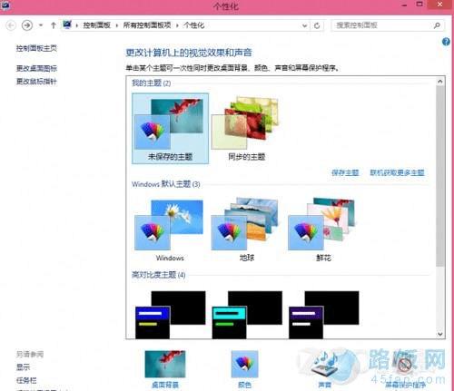The image size is (454, 391).
Task: Open 控制面板 breadcrumb in address bar
Action: tap(97, 25)
